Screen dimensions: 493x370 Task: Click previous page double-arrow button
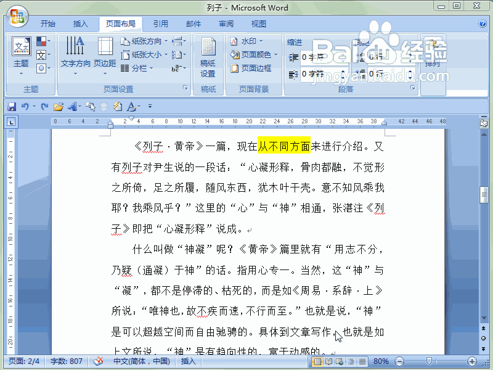point(484,328)
